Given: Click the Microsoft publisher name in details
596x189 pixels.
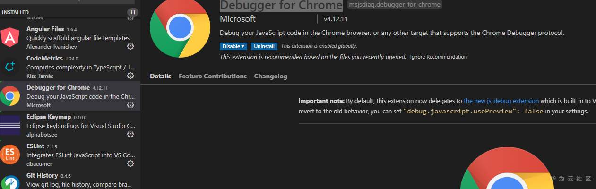Looking at the screenshot, I should click(x=237, y=19).
